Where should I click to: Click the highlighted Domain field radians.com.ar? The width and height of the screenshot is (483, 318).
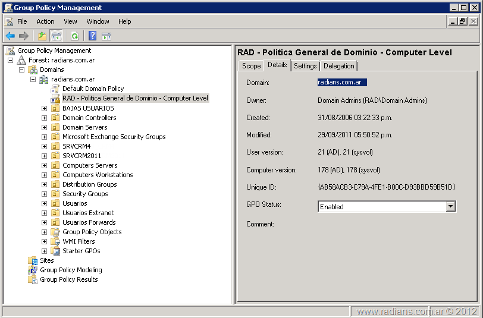tap(342, 83)
